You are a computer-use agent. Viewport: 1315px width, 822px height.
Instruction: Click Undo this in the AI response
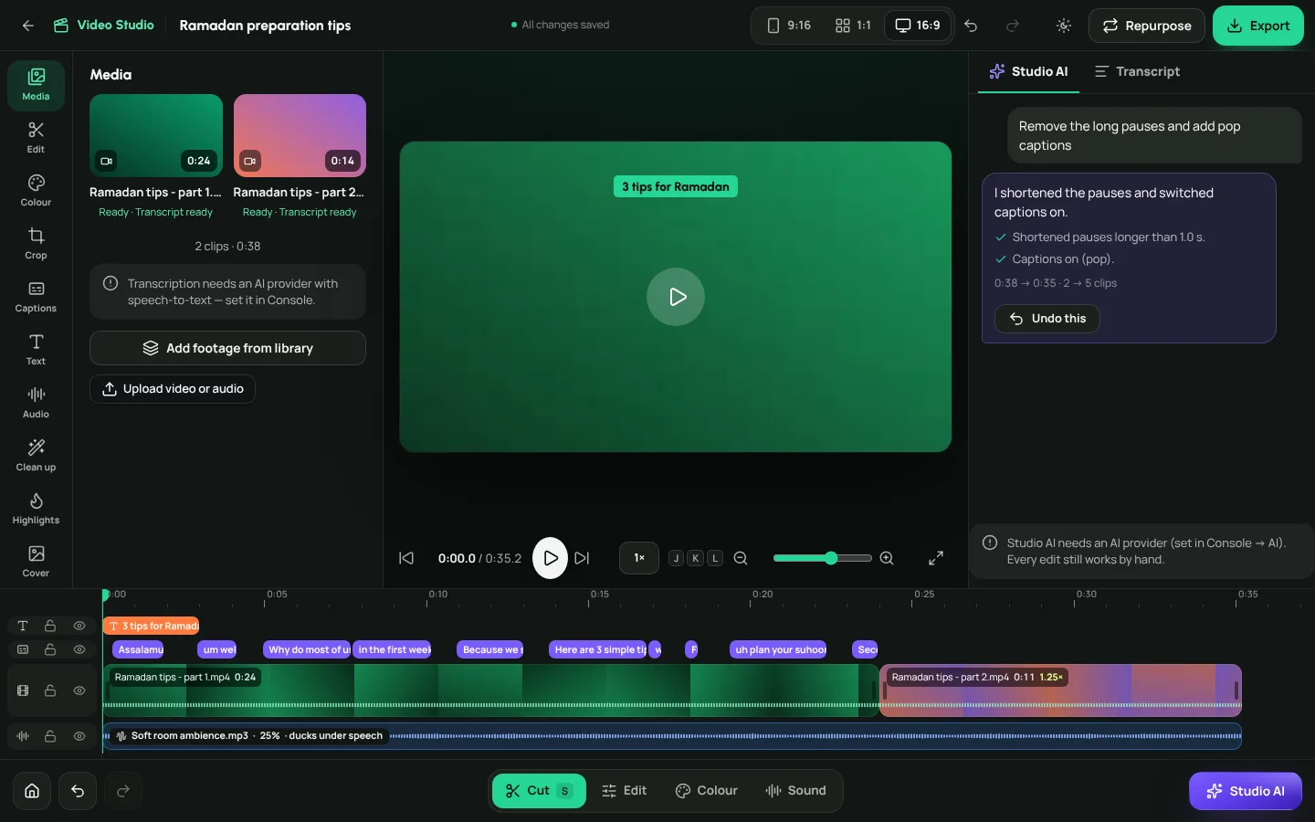coord(1047,319)
